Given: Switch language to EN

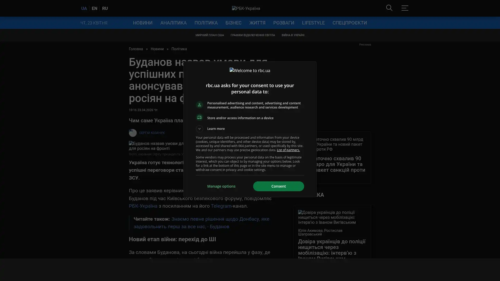Looking at the screenshot, I should coord(95,8).
